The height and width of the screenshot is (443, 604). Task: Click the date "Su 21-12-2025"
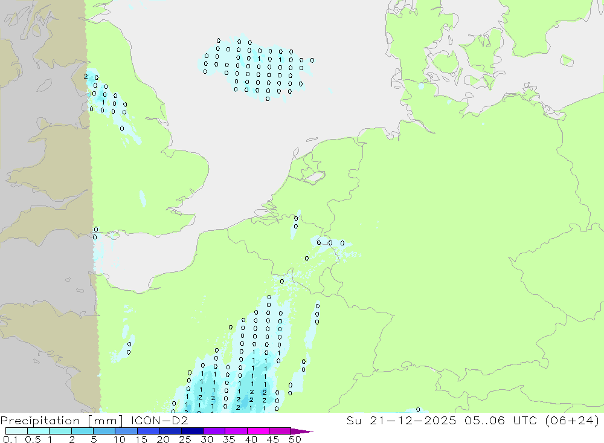(401, 420)
